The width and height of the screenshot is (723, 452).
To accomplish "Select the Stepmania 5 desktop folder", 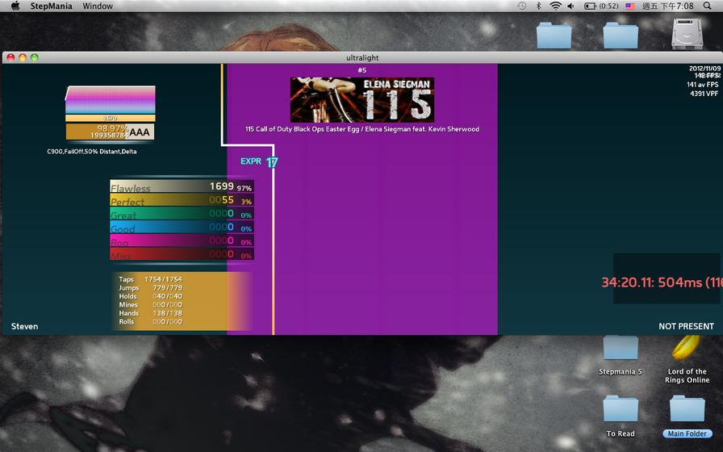I will coord(621,356).
